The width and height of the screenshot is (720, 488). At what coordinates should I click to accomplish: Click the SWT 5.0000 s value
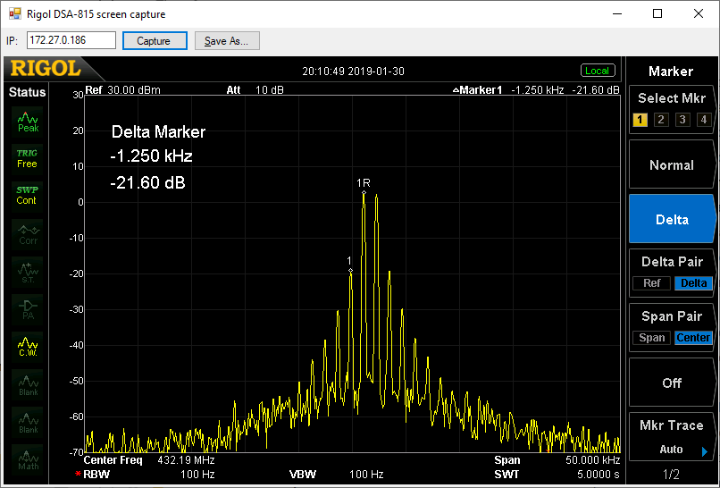tap(598, 475)
